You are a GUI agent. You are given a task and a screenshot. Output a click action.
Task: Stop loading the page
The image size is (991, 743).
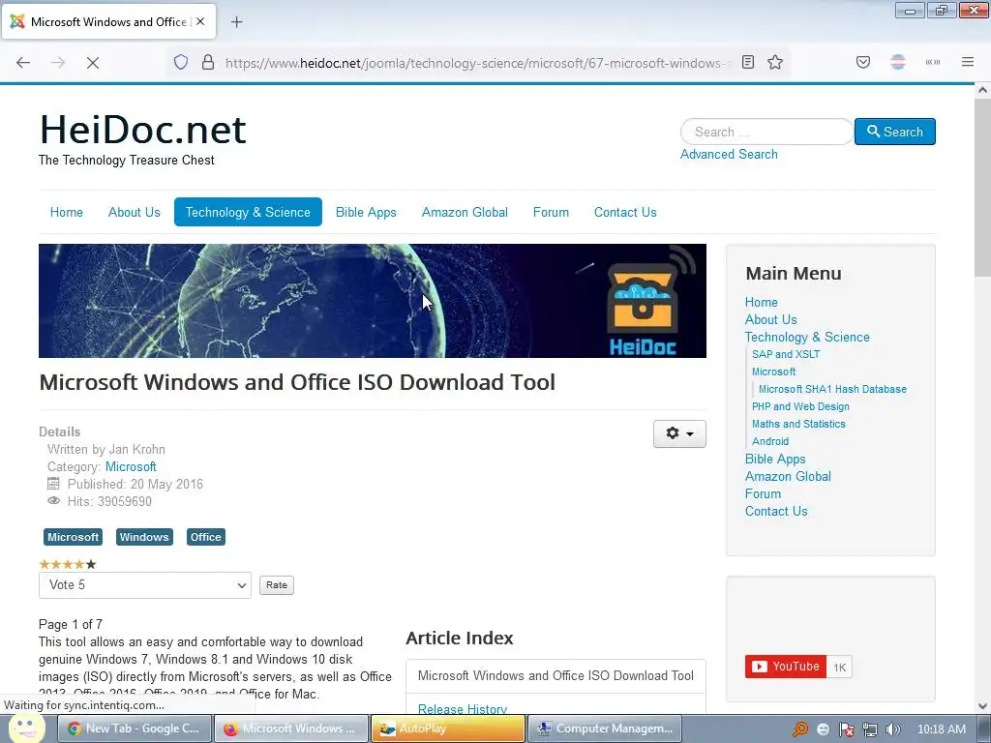click(92, 62)
